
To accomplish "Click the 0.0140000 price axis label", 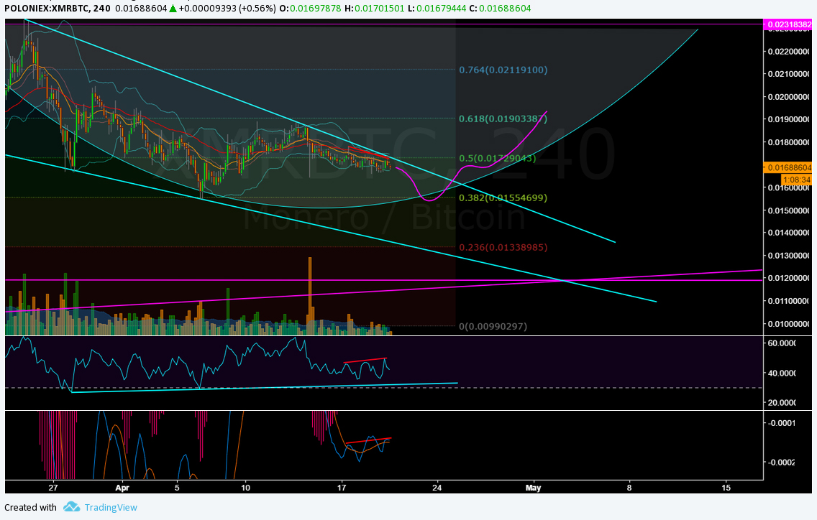I will pyautogui.click(x=789, y=233).
